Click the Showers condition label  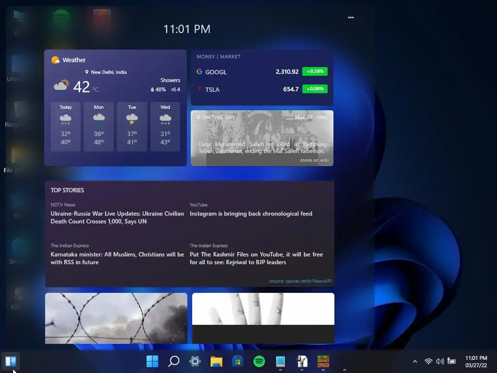[170, 80]
